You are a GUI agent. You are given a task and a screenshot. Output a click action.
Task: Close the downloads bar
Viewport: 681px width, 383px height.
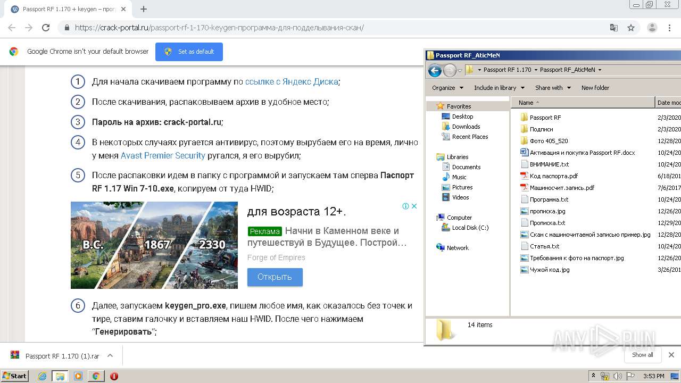(671, 355)
